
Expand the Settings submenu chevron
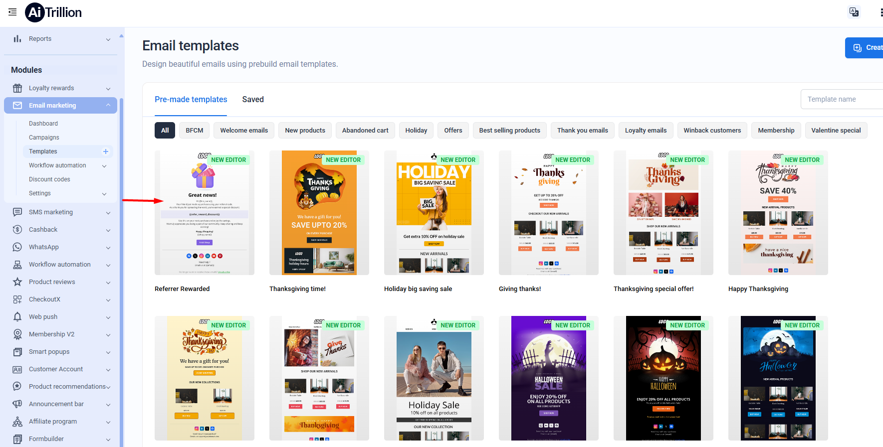tap(104, 194)
